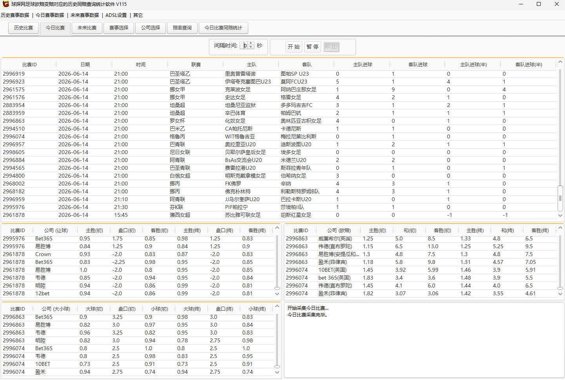Switch to the 历史比赛 tab
The image size is (565, 380).
pyautogui.click(x=24, y=28)
